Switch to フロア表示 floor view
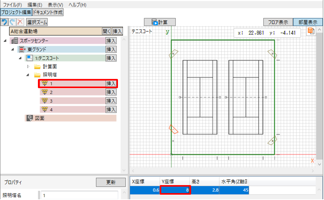The image size is (324, 200). (278, 22)
